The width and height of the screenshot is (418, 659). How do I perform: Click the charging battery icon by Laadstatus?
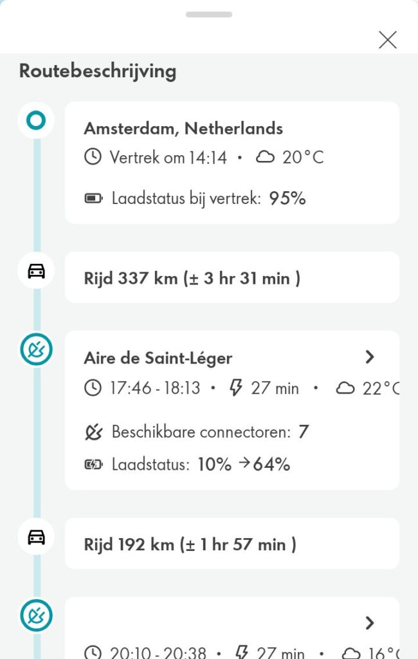tap(94, 464)
